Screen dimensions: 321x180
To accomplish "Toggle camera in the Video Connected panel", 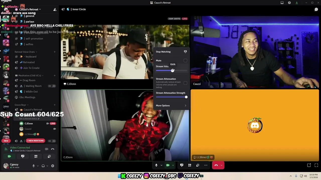I will click(9, 156).
